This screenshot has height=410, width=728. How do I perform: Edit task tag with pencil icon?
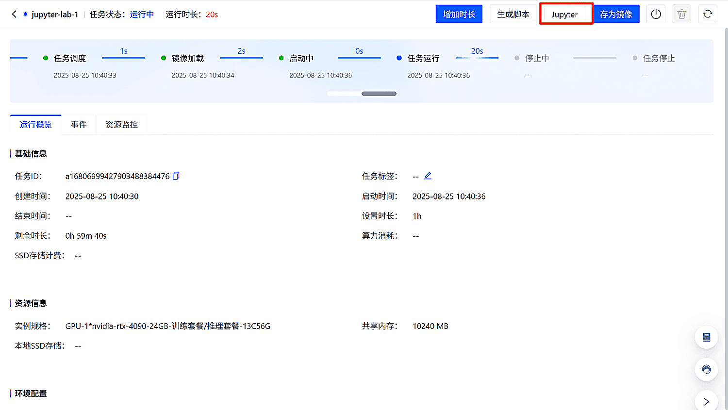[428, 176]
